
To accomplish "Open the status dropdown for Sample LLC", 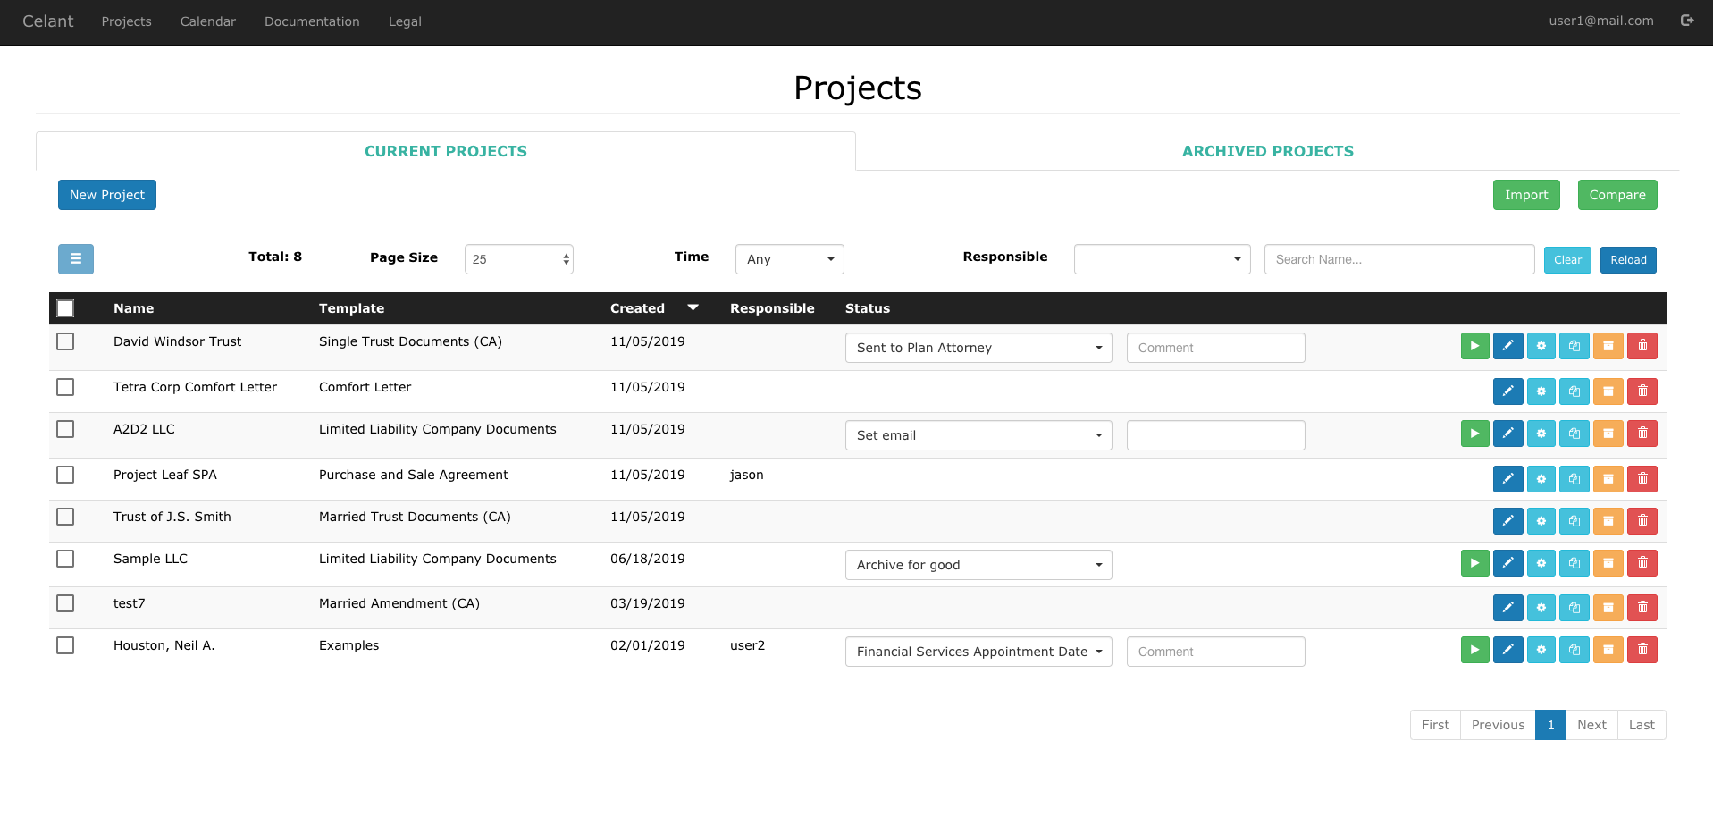I will click(x=978, y=564).
